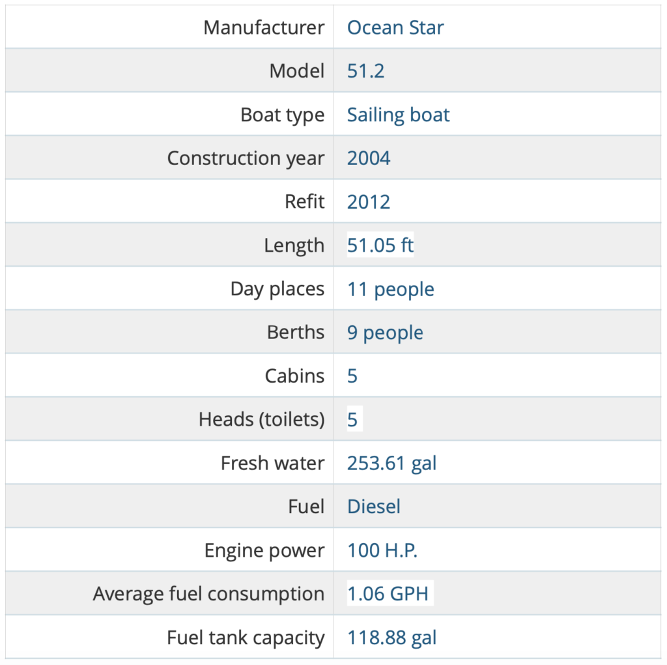Select the Diesel fuel value
The image size is (667, 665).
[373, 507]
